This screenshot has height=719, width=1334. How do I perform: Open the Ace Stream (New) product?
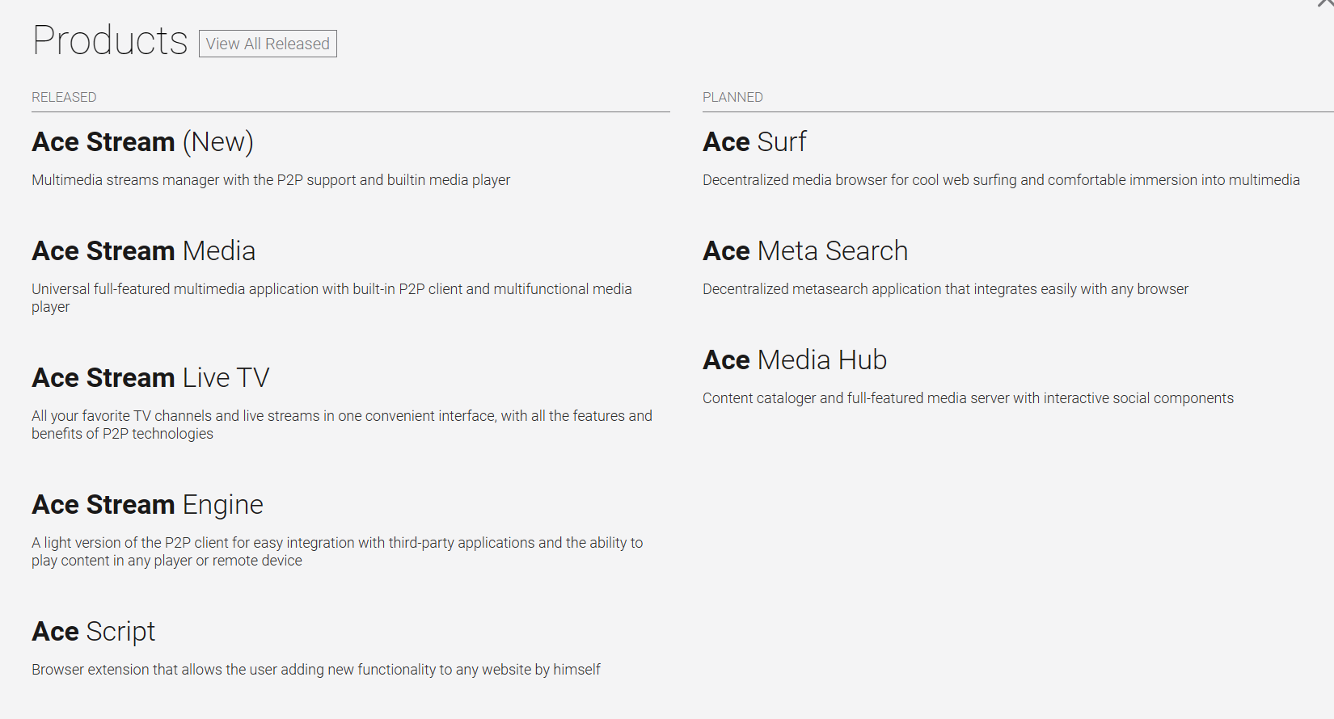point(142,142)
